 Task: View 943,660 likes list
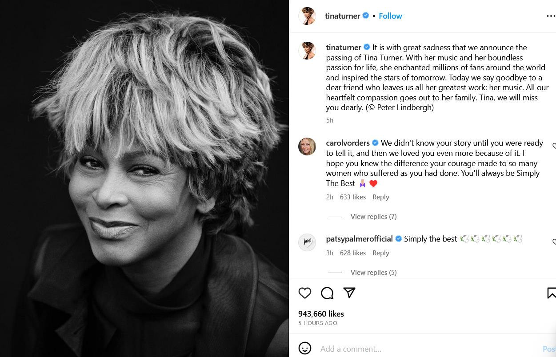point(321,314)
